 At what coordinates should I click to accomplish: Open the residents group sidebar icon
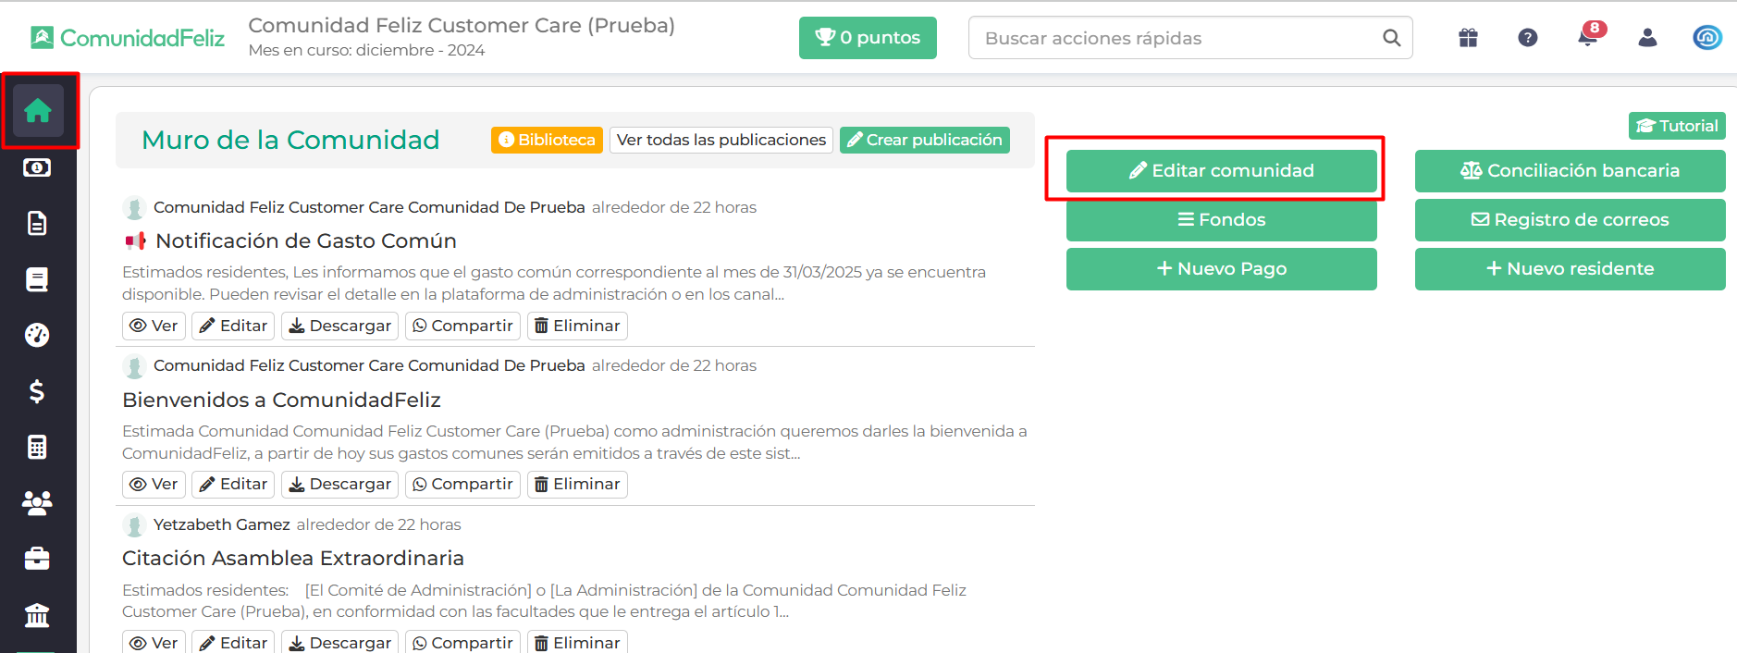click(37, 503)
